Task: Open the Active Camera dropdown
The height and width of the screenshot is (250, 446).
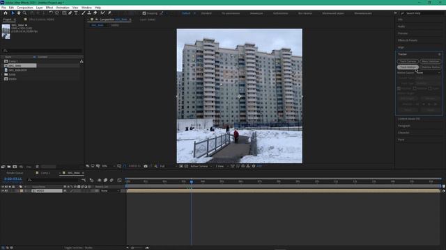Action: click(x=201, y=166)
